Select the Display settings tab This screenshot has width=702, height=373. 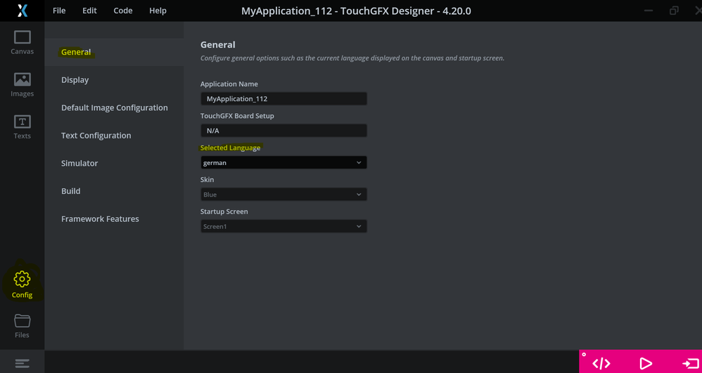114,80
